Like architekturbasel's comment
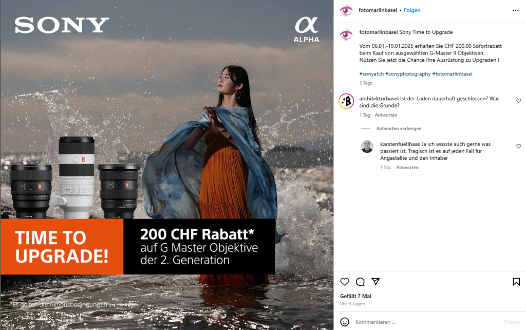The image size is (526, 330). click(x=519, y=101)
